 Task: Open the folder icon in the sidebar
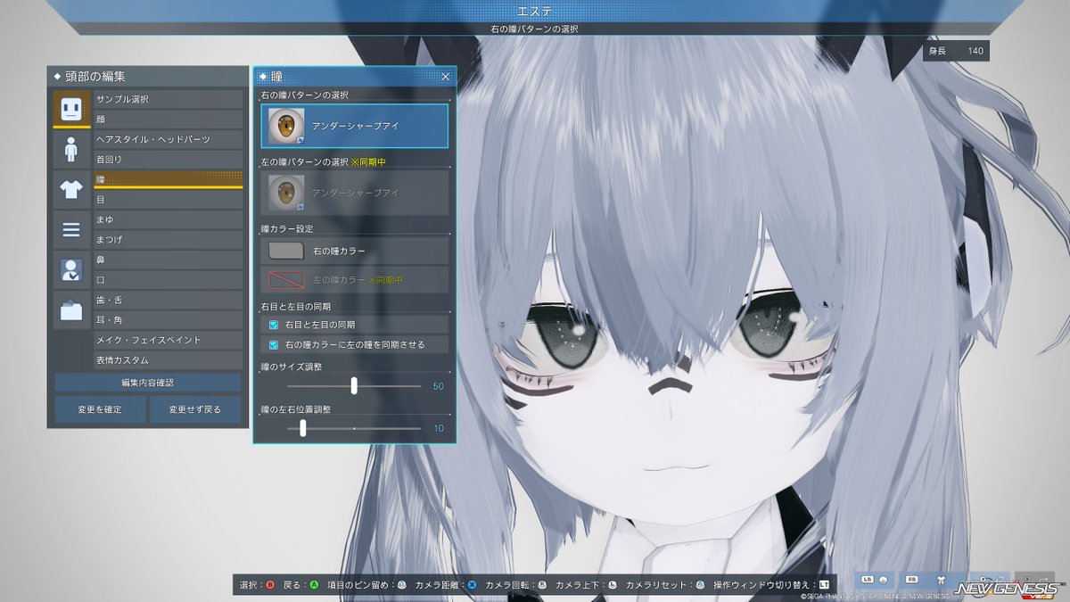click(71, 310)
